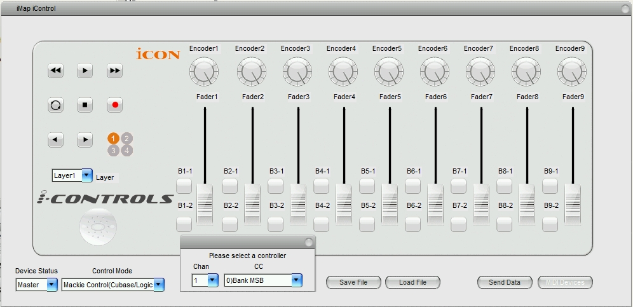The image size is (633, 307).
Task: Click the Load File button
Action: [412, 282]
